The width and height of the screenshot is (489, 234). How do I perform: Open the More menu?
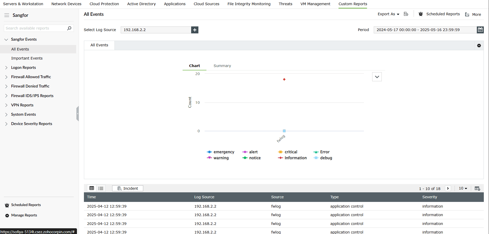[477, 14]
